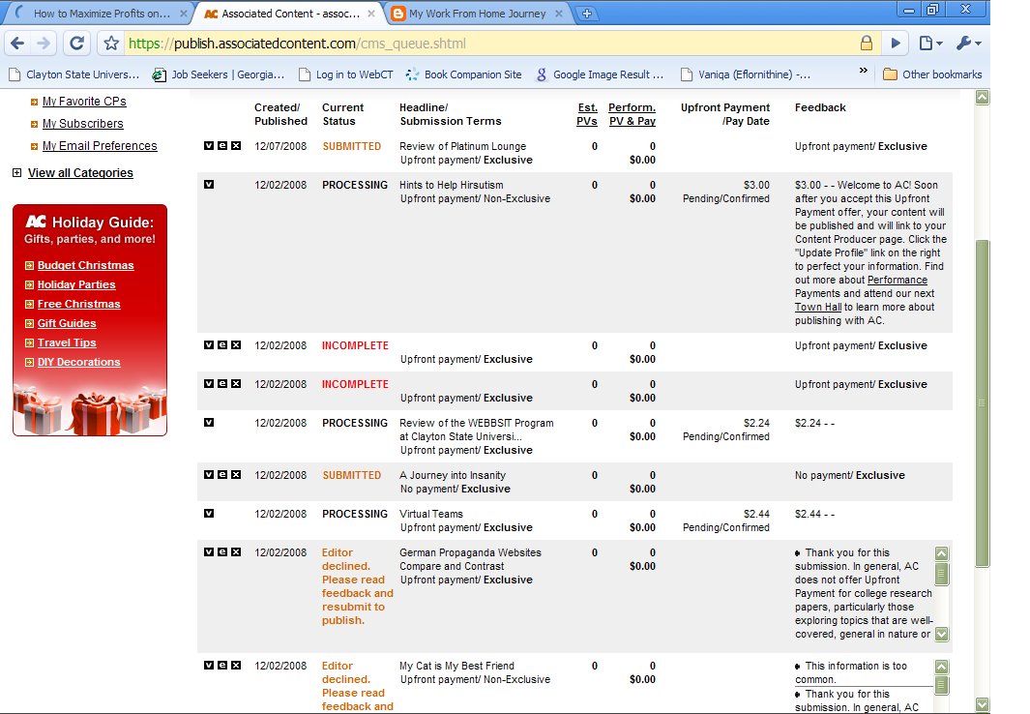
Task: Click the up arrow of the page scrollbar
Action: pos(982,97)
